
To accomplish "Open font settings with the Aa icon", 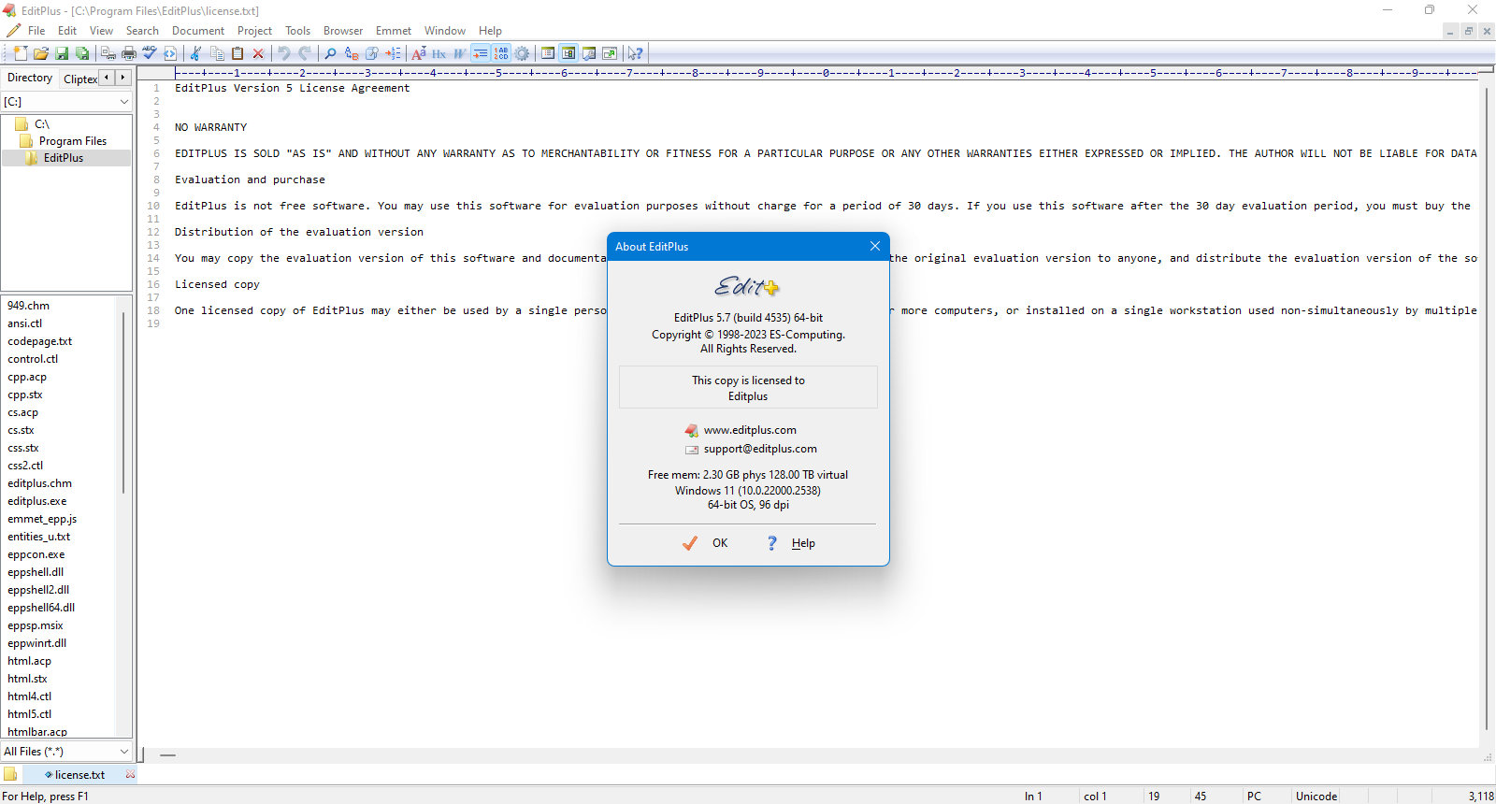I will pos(419,53).
